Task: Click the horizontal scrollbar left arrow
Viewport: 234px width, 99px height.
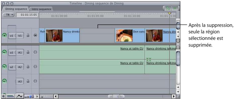Action: [x=56, y=96]
